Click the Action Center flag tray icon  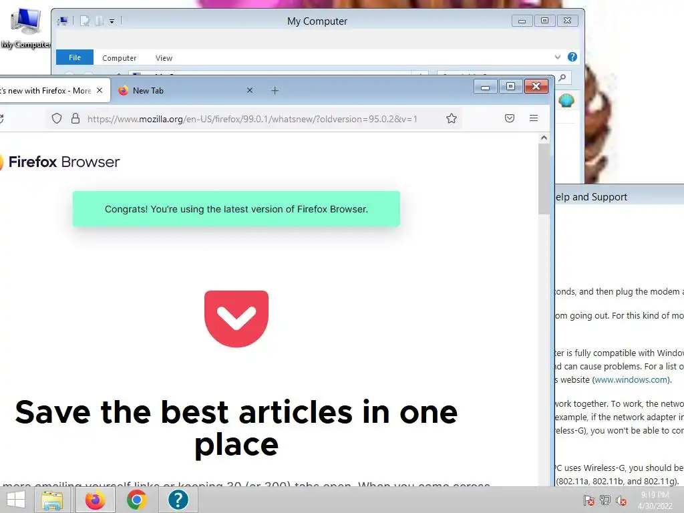pyautogui.click(x=589, y=500)
